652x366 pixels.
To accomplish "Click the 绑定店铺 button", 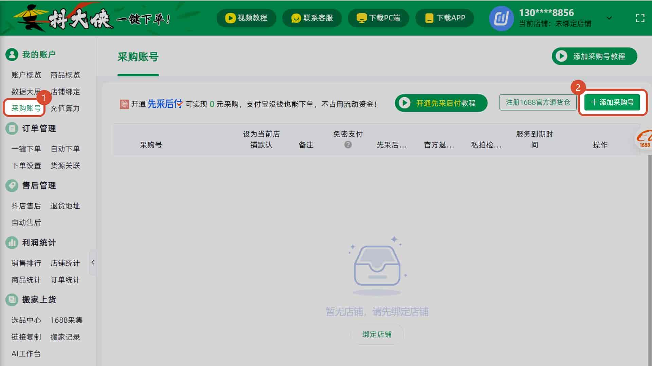I will pos(377,334).
